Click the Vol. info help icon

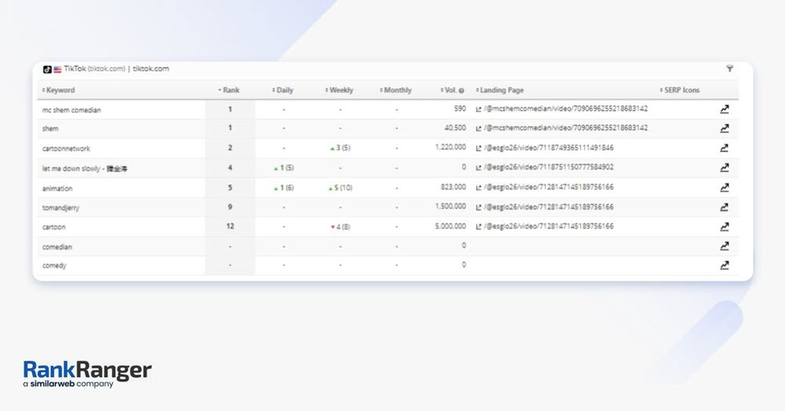[461, 91]
